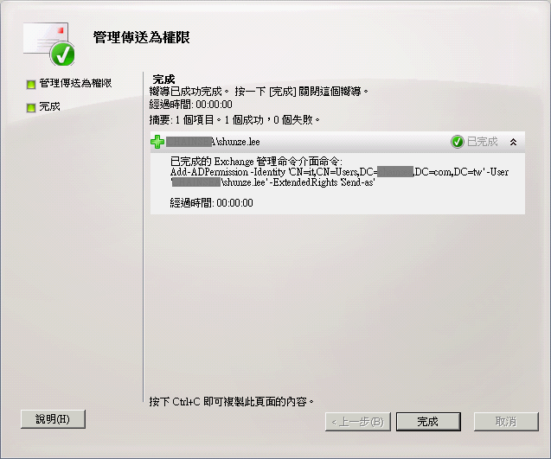Click the 已完成 status label
The width and height of the screenshot is (551, 459).
coord(482,142)
